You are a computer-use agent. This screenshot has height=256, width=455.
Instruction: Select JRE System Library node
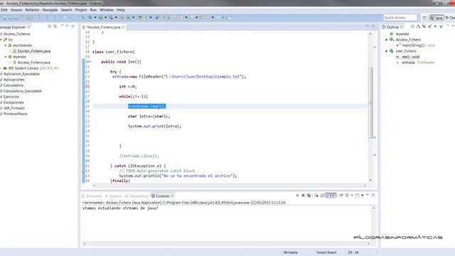(x=31, y=68)
